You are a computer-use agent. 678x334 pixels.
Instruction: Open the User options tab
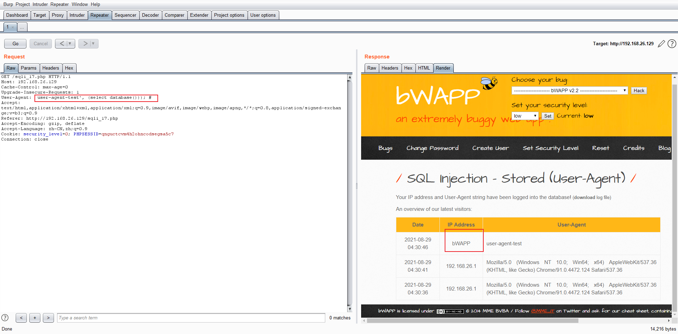(263, 15)
